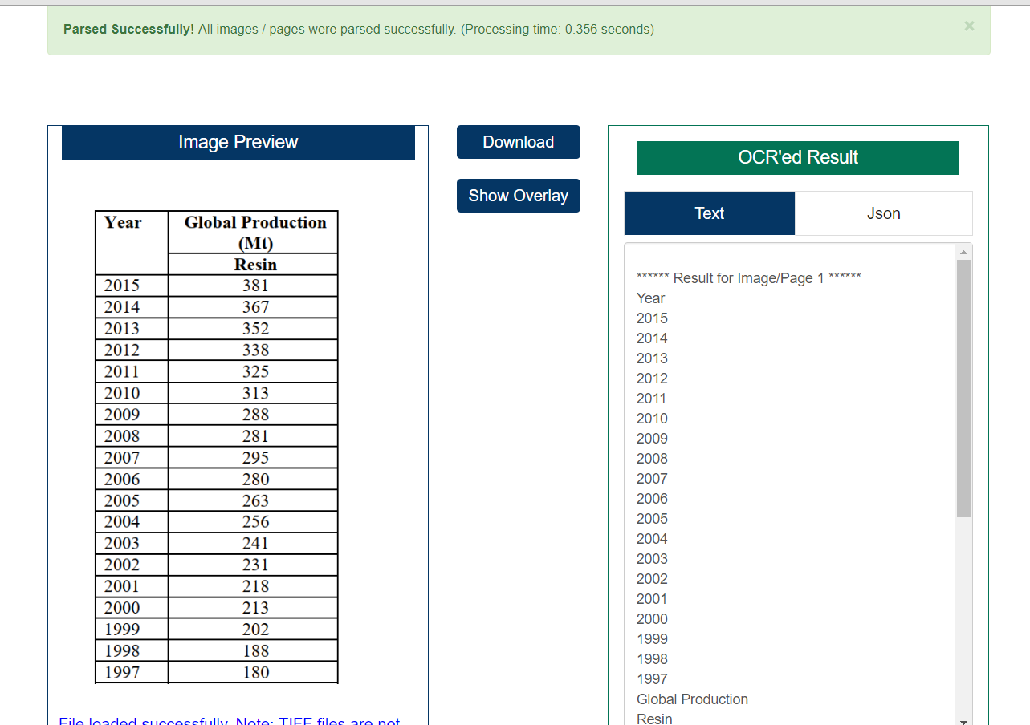Screen dimensions: 1030x725
Task: Click value 263 in the preview table
Action: 255,500
